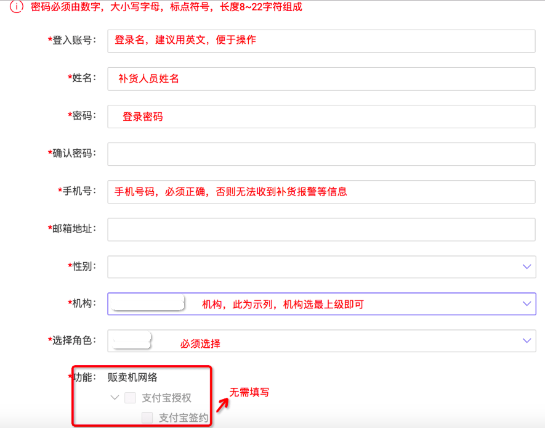This screenshot has height=428, width=545.
Task: Select the 确认密码 input box
Action: [321, 154]
